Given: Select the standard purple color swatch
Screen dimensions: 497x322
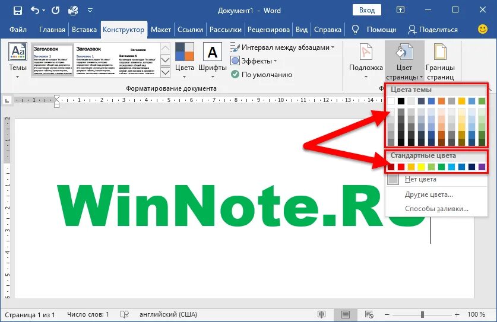Looking at the screenshot, I should (x=482, y=167).
